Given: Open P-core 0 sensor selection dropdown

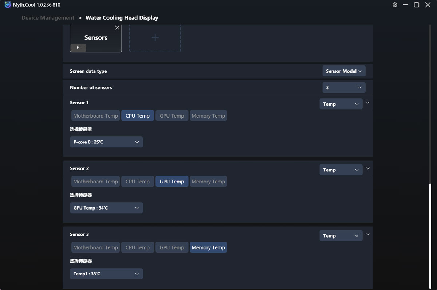Looking at the screenshot, I should tap(106, 142).
